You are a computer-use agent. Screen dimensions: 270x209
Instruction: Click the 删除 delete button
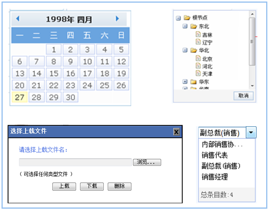click(x=119, y=186)
